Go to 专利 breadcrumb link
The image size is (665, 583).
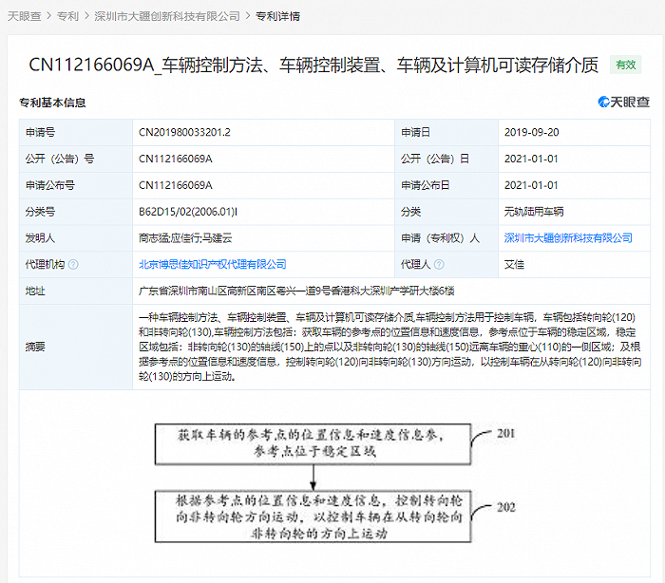coord(67,16)
